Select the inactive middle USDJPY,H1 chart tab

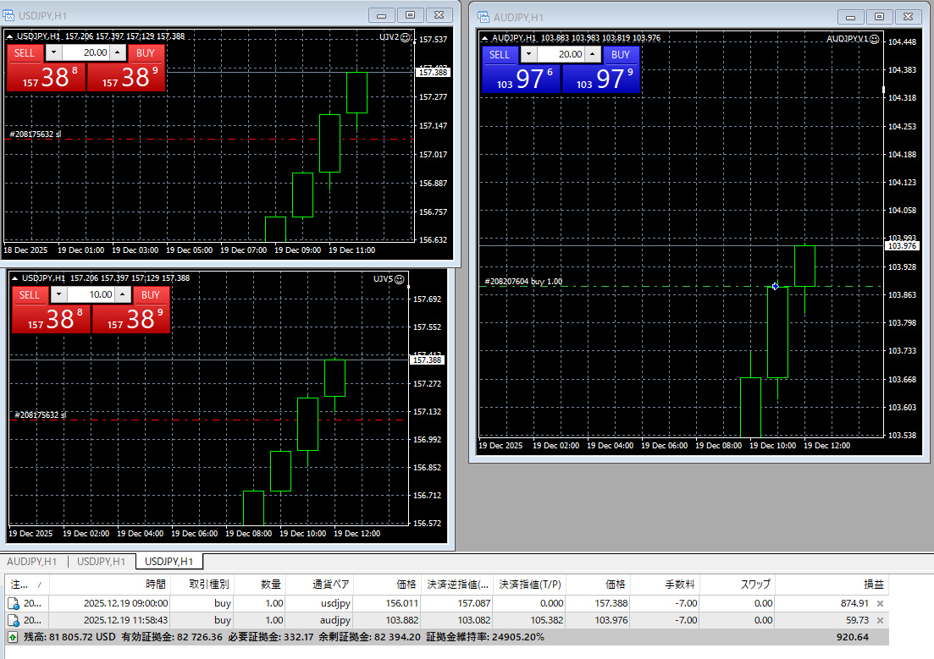point(102,562)
